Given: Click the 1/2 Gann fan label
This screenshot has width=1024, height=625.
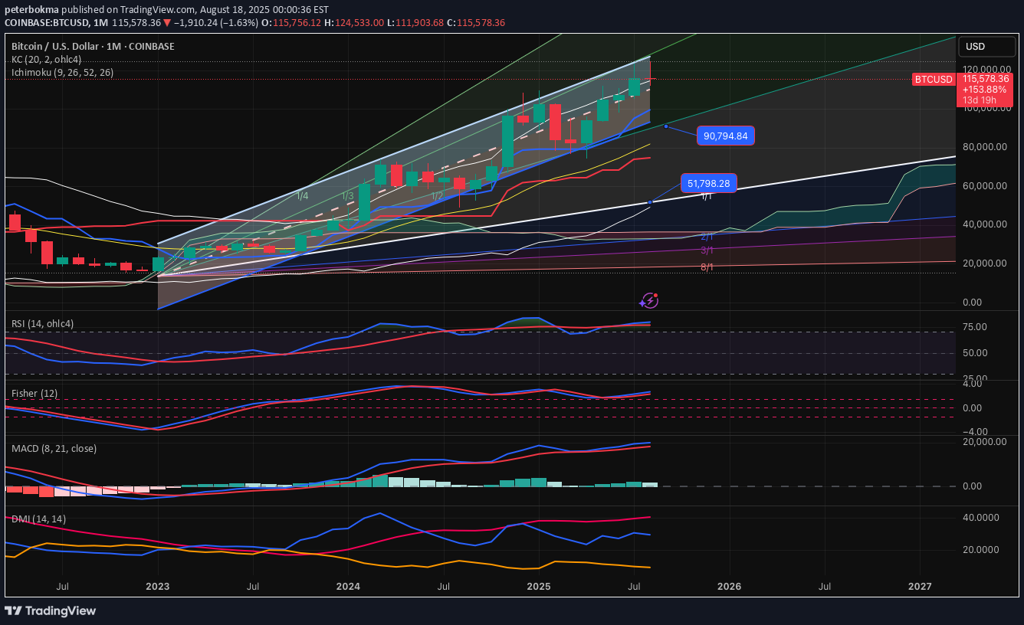Looking at the screenshot, I should pos(437,196).
